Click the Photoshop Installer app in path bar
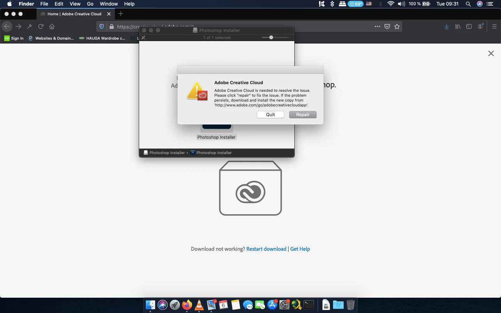The image size is (501, 313). point(211,153)
